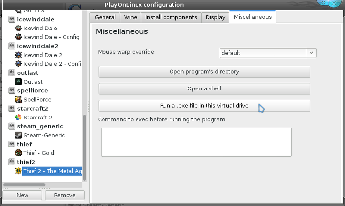Open the Install components tab
This screenshot has height=206, width=345.
click(171, 17)
